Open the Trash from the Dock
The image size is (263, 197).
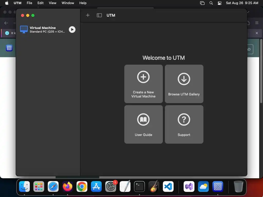coord(239,186)
